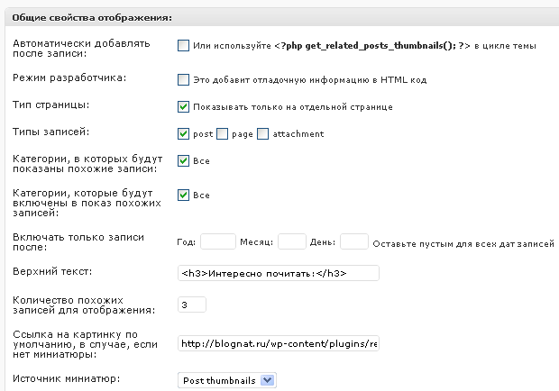Uncheck 'Все' for categories showing related posts

pyautogui.click(x=184, y=161)
